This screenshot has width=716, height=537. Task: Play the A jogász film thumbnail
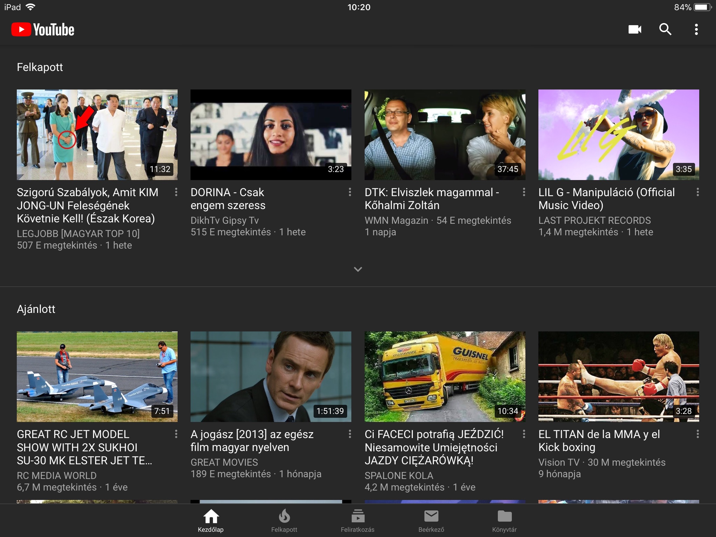271,377
